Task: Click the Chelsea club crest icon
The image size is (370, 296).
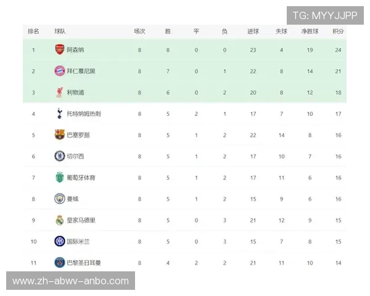Action: (x=59, y=156)
